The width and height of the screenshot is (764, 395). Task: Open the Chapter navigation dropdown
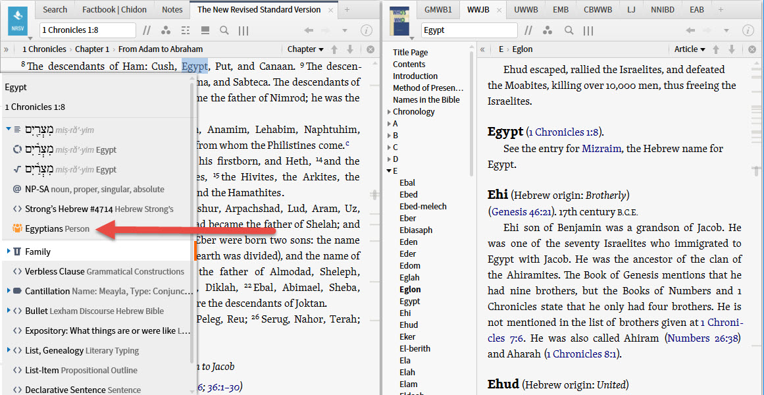(305, 49)
